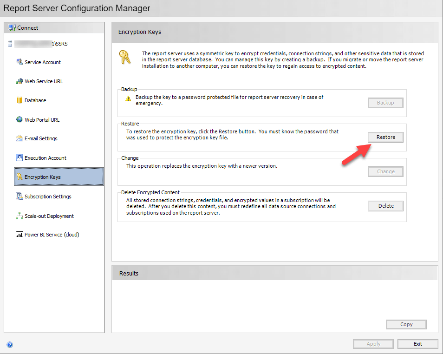The image size is (443, 354).
Task: Click the Subscription Settings icon
Action: (x=19, y=196)
